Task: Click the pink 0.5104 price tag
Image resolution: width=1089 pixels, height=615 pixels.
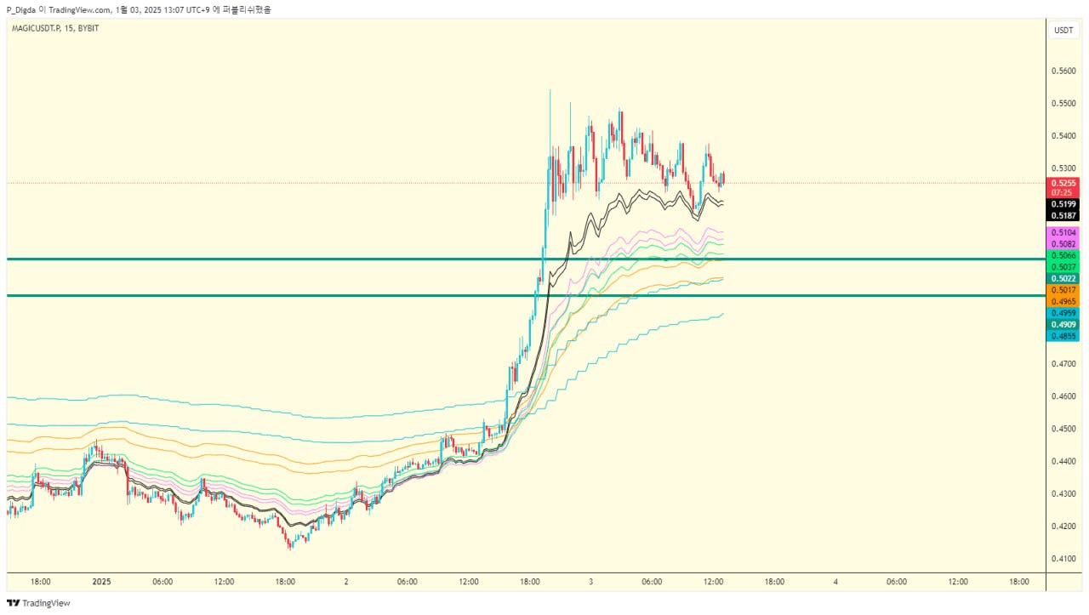Action: (1063, 232)
